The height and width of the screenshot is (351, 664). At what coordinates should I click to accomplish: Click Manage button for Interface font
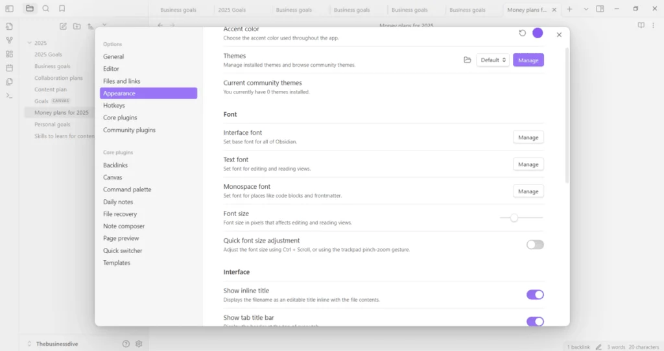tap(528, 137)
